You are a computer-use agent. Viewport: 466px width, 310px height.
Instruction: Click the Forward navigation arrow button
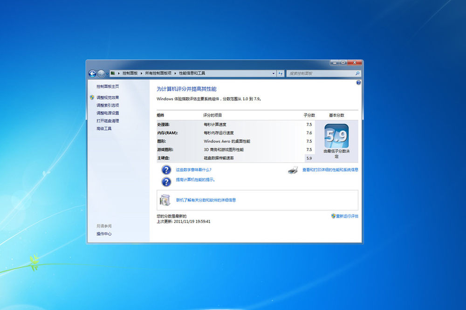(101, 73)
